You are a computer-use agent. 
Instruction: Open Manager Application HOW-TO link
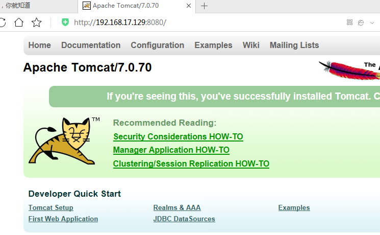(x=171, y=150)
